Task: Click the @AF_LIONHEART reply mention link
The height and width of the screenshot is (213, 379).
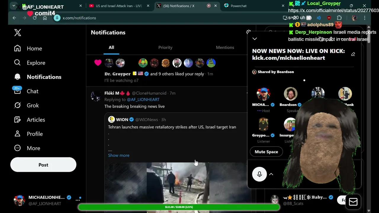Action: (143, 100)
